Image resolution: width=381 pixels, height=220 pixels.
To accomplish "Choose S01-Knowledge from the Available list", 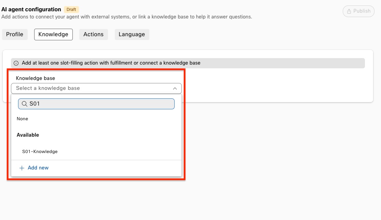I will coord(40,152).
